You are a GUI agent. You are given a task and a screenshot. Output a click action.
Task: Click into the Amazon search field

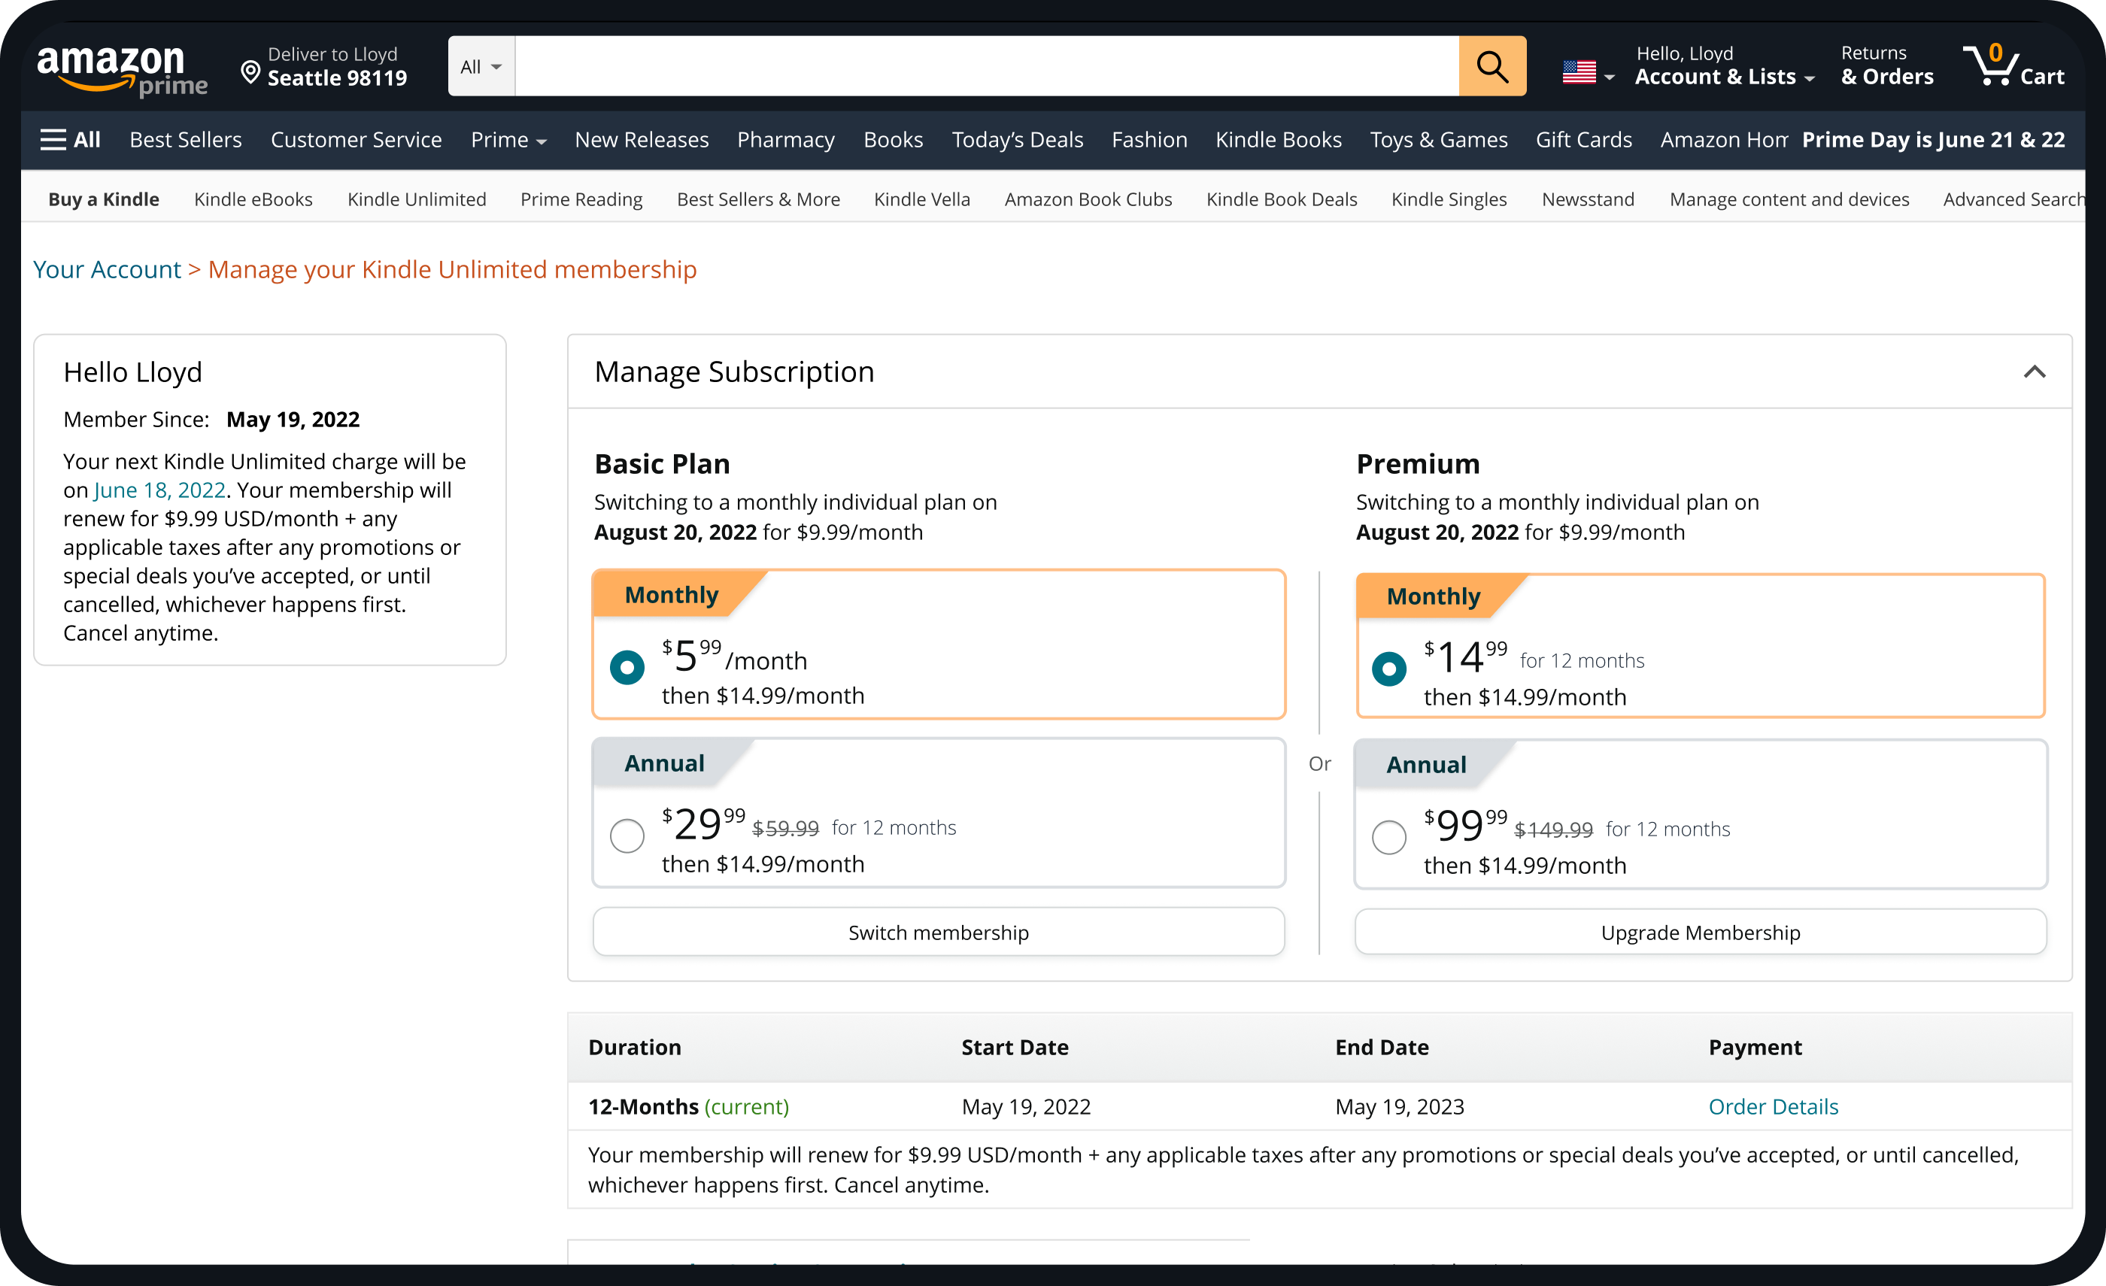(986, 65)
